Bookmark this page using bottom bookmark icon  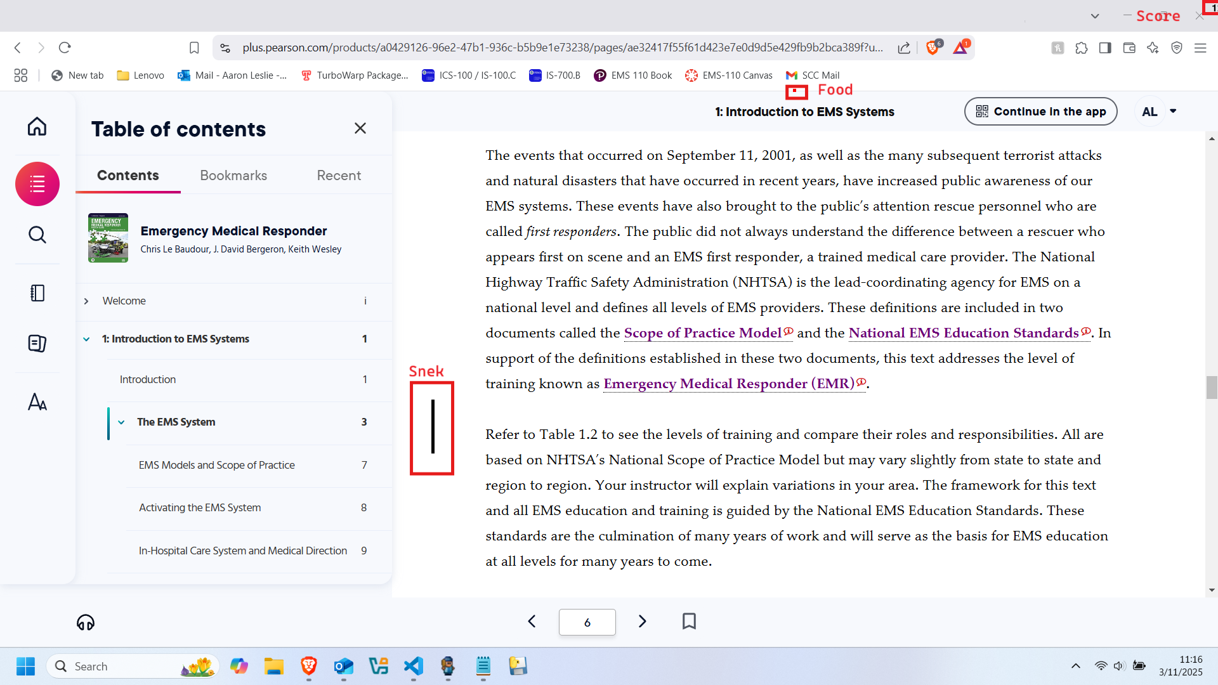(x=689, y=621)
